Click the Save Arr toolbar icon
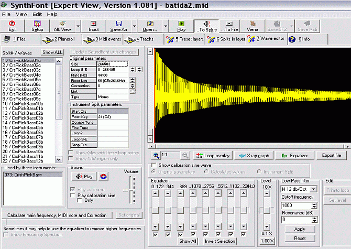Viewport: 351px width, 249px height. [118, 26]
